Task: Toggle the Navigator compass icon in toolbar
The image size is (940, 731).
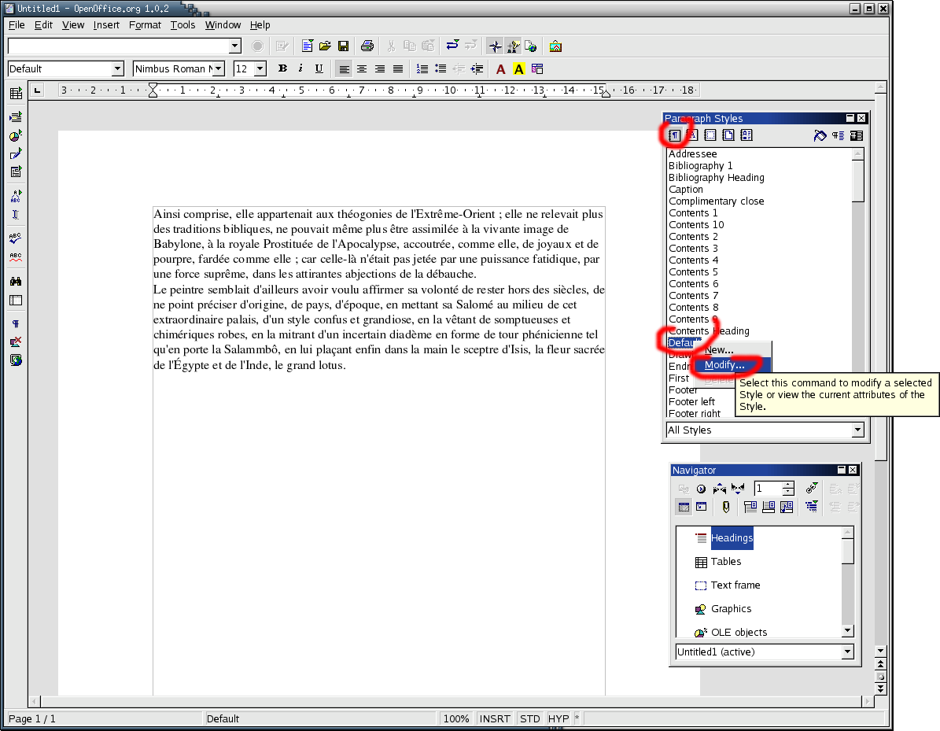Action: pyautogui.click(x=495, y=46)
